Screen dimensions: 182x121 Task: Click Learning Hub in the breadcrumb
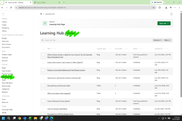click(x=50, y=14)
